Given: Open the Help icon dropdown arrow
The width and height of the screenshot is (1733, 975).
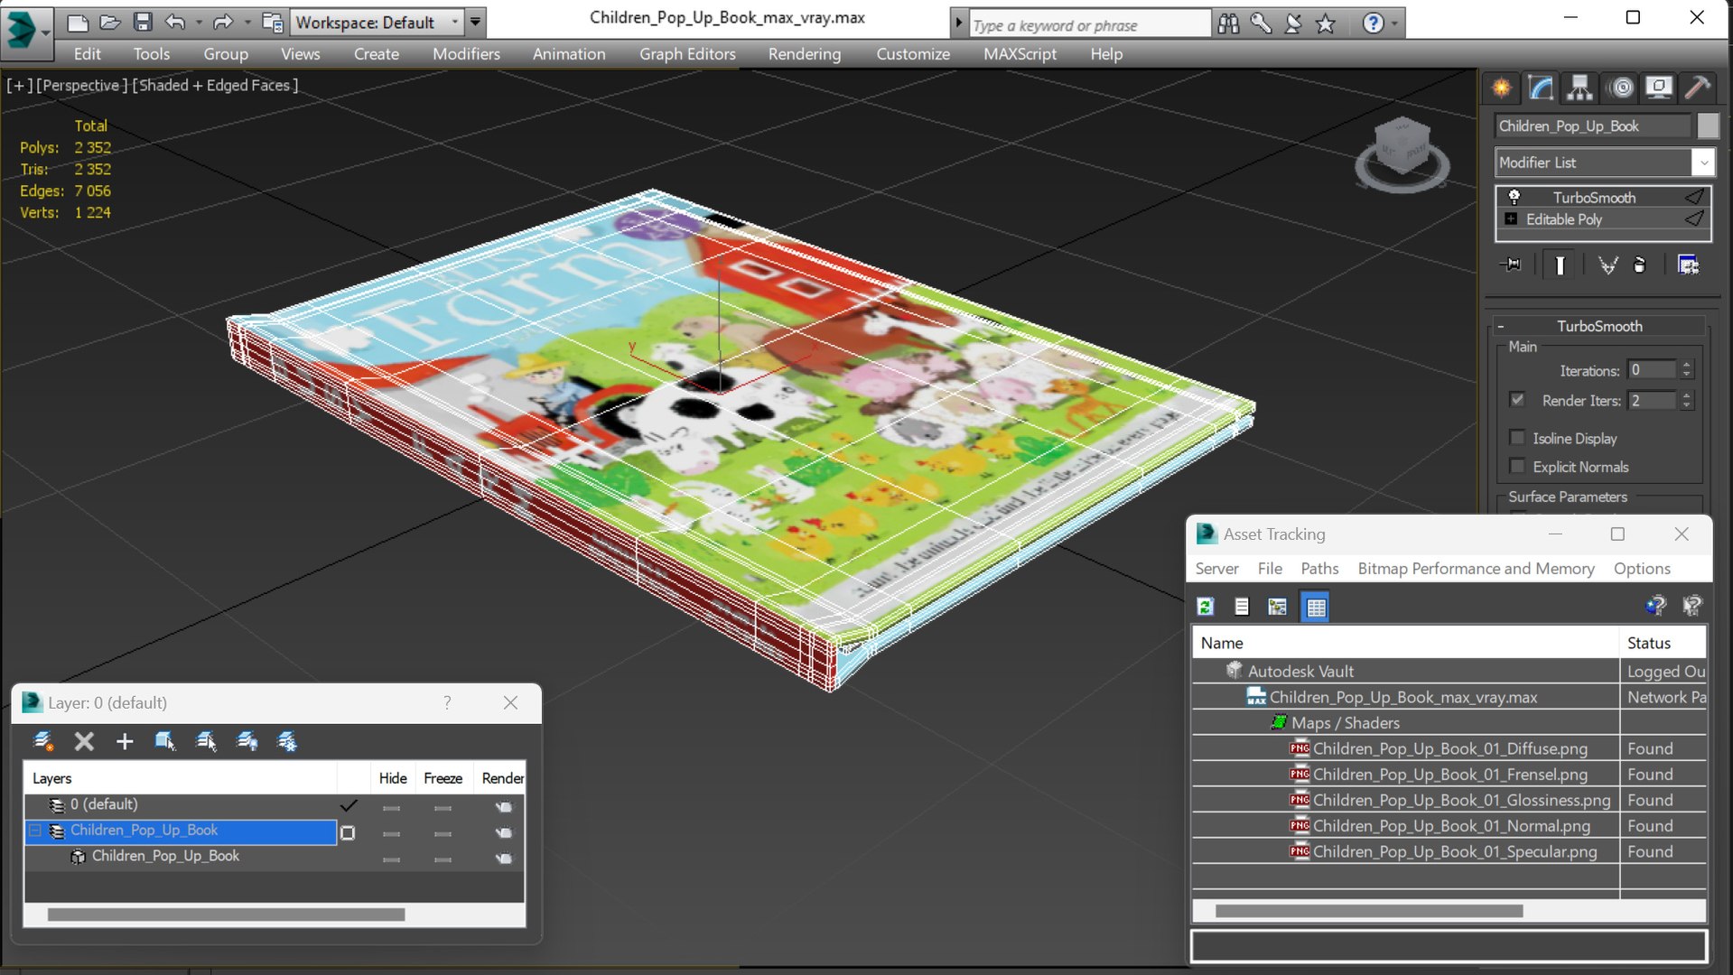Looking at the screenshot, I should point(1395,23).
